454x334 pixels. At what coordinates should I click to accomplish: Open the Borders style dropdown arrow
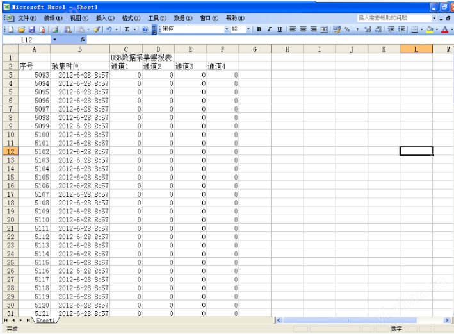coord(421,29)
